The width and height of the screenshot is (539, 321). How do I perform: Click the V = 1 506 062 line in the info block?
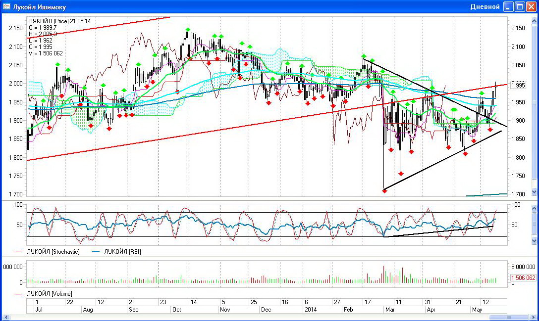[x=46, y=53]
